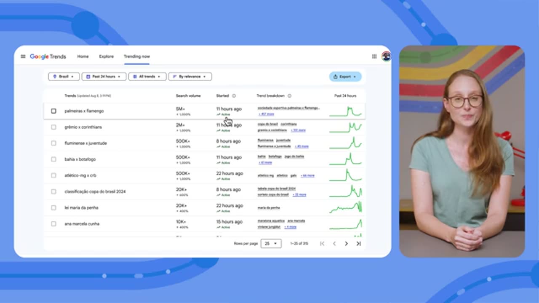Click the Google Trends logo
This screenshot has height=303, width=539.
[48, 56]
